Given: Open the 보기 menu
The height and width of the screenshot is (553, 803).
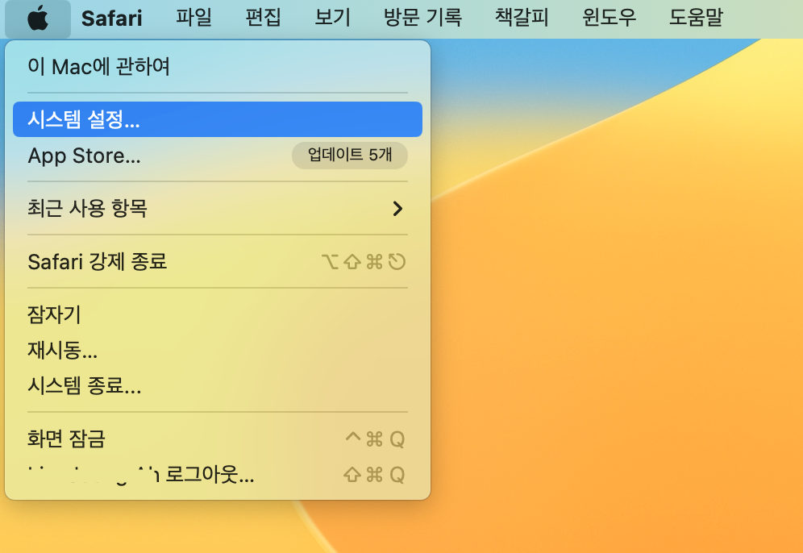Looking at the screenshot, I should (332, 18).
